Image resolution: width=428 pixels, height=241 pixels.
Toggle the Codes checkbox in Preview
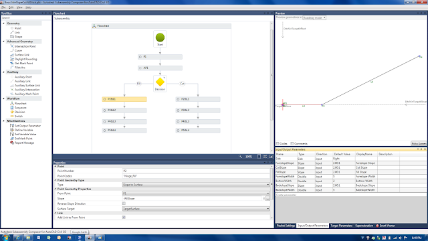pyautogui.click(x=278, y=143)
